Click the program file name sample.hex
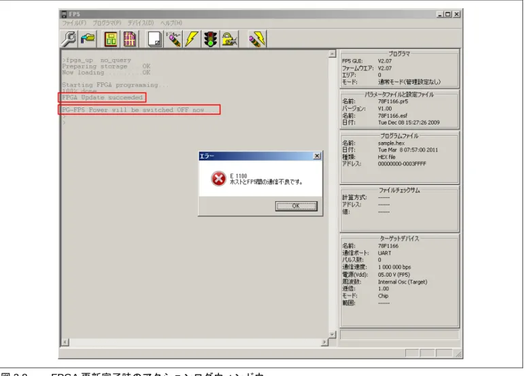This screenshot has width=525, height=376. point(391,143)
